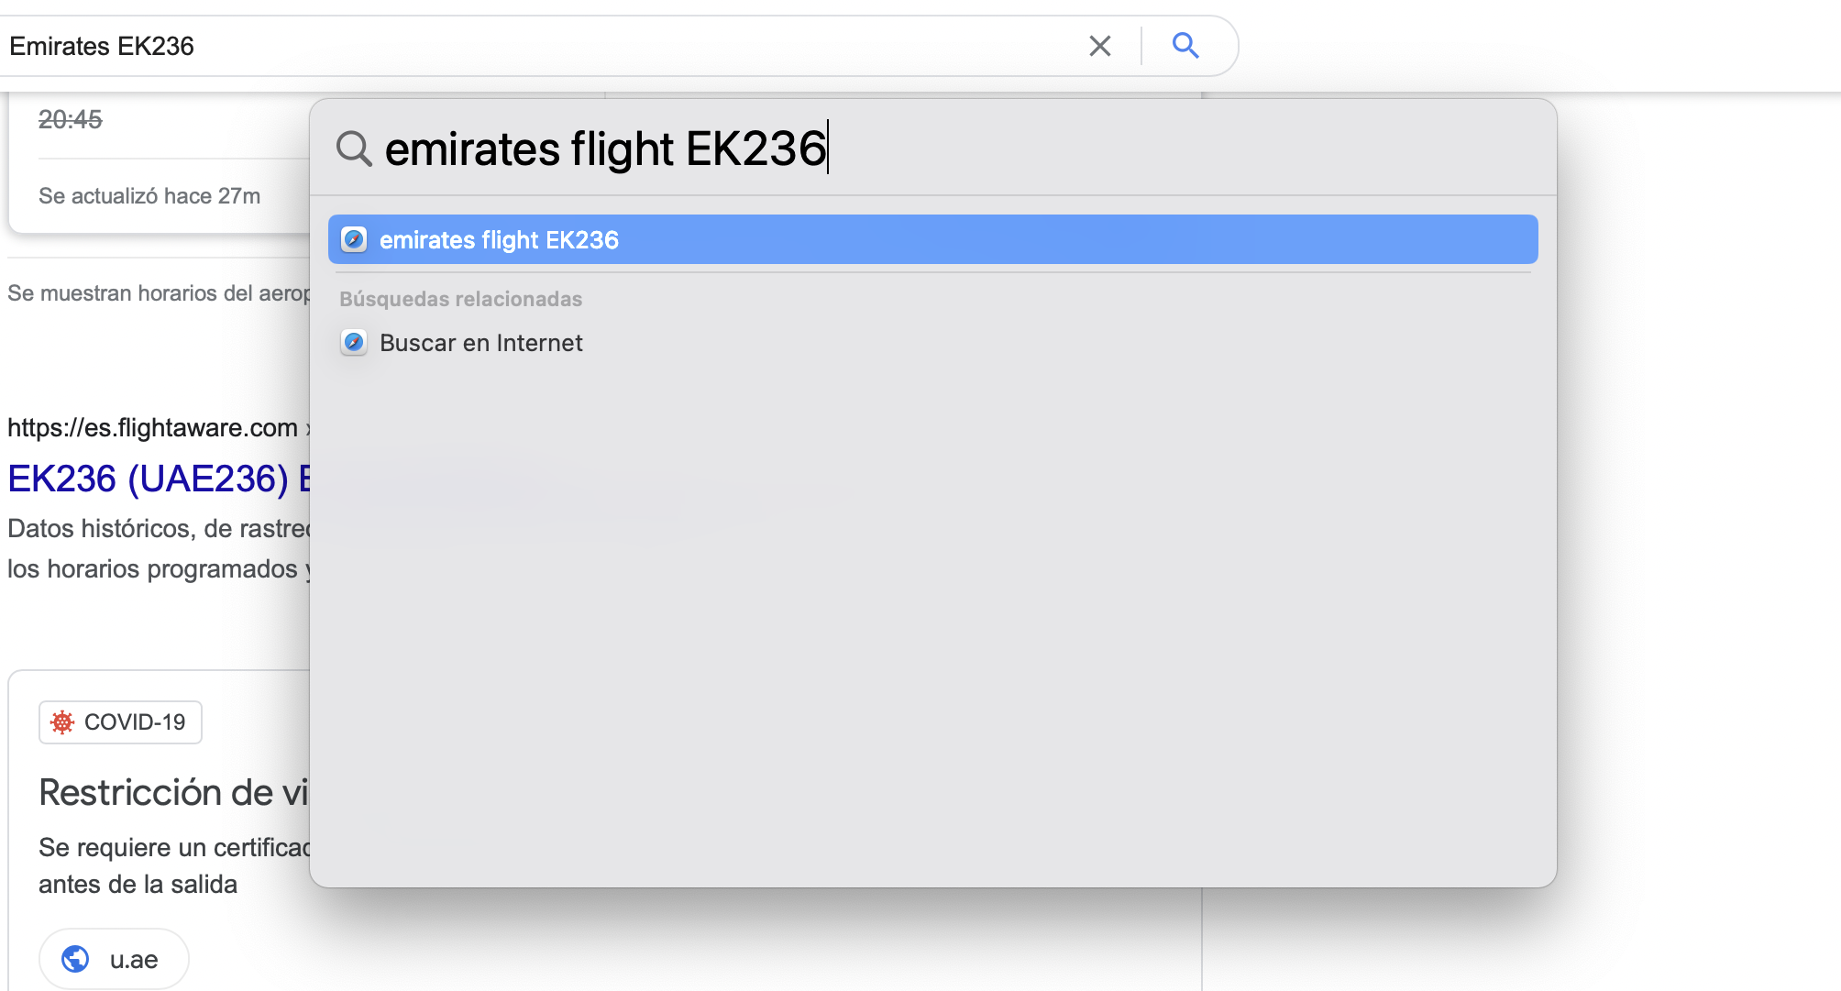Viewport: 1841px width, 991px height.
Task: Click the red COVID-19 virus icon
Action: pyautogui.click(x=62, y=722)
